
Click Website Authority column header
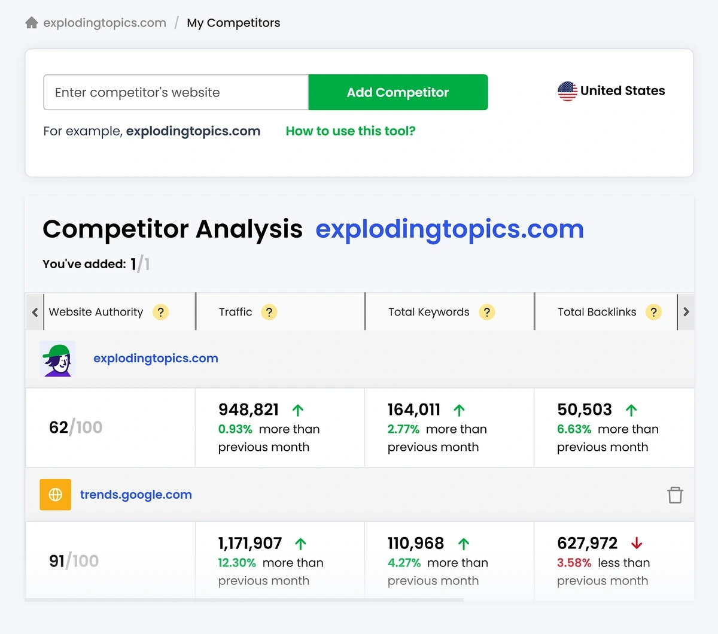(96, 312)
